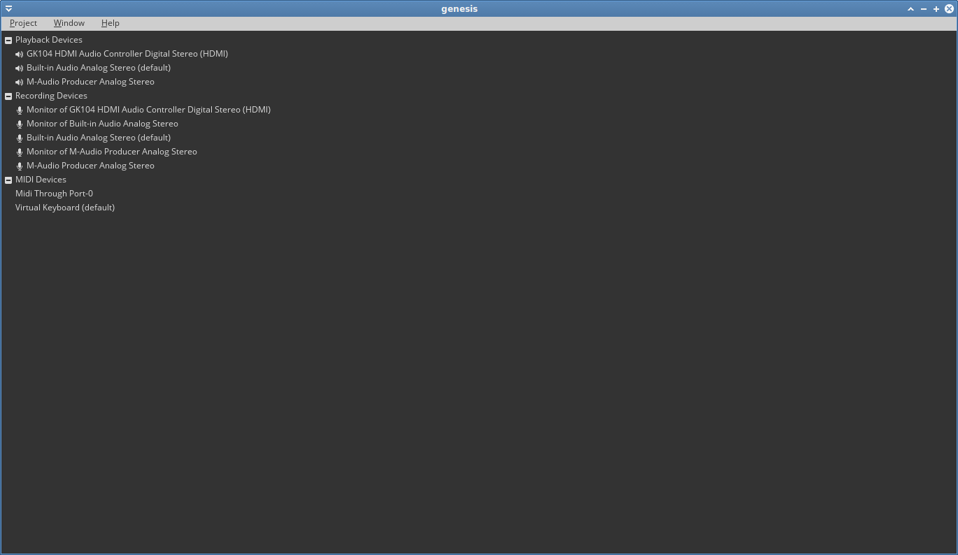Minimize the genesis window

[924, 9]
